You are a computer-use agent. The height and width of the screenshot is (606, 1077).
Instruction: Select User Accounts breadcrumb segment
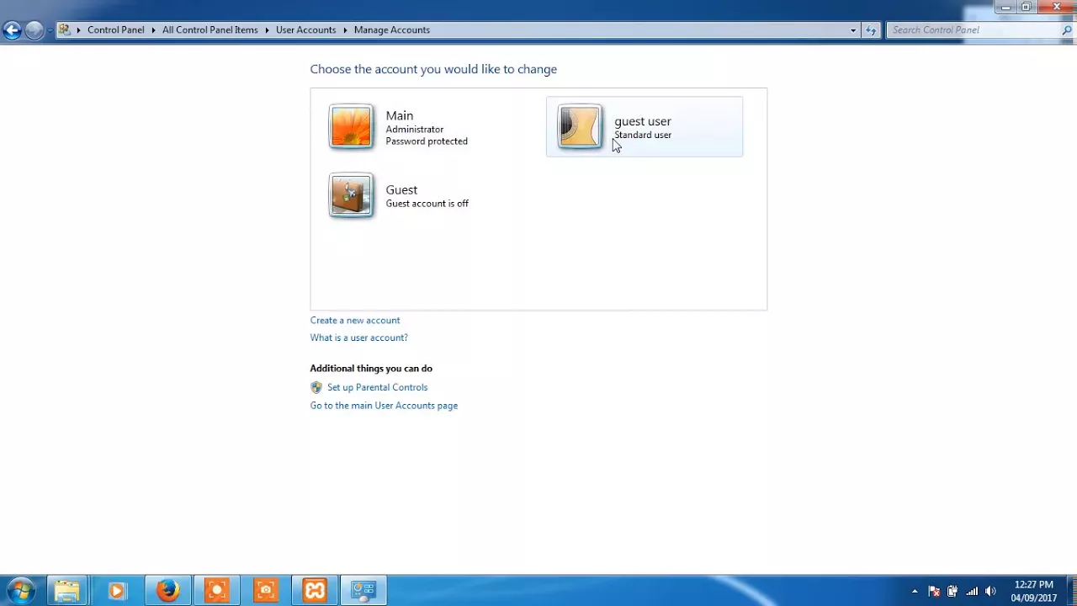pos(305,29)
